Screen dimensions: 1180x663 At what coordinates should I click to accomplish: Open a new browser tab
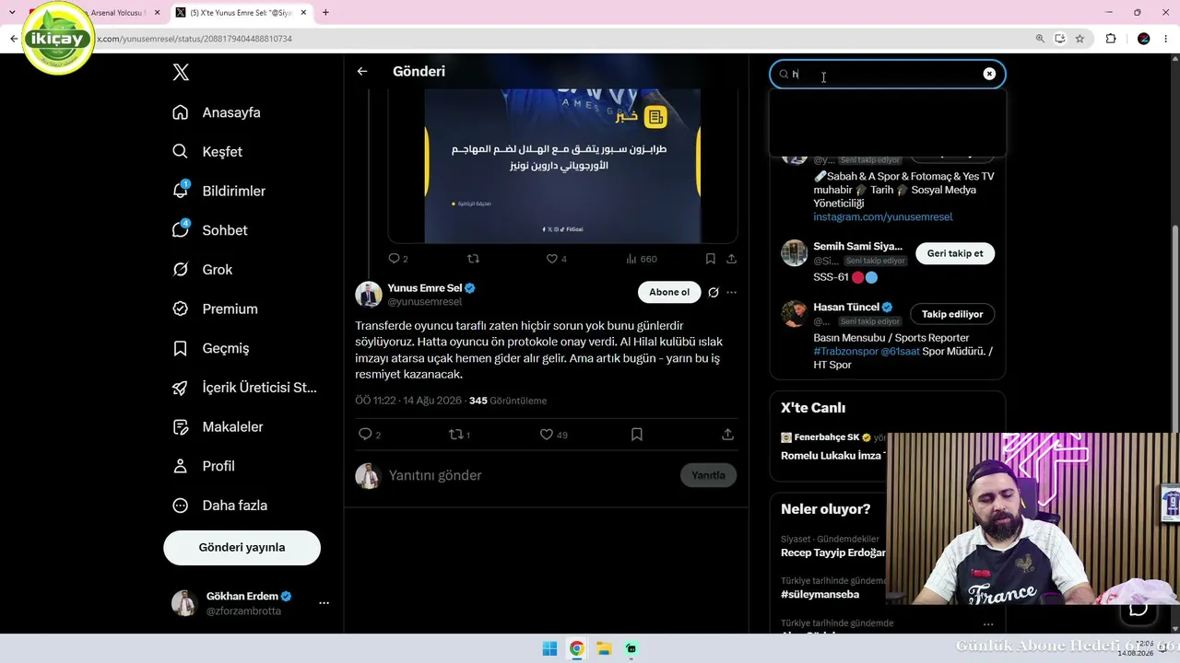(325, 13)
